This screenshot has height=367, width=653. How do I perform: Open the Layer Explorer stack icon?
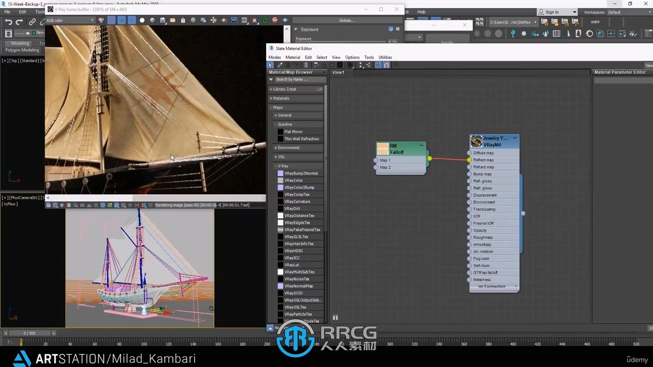coord(8,33)
